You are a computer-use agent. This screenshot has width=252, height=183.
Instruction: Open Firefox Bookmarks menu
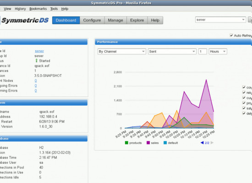(x=38, y=9)
